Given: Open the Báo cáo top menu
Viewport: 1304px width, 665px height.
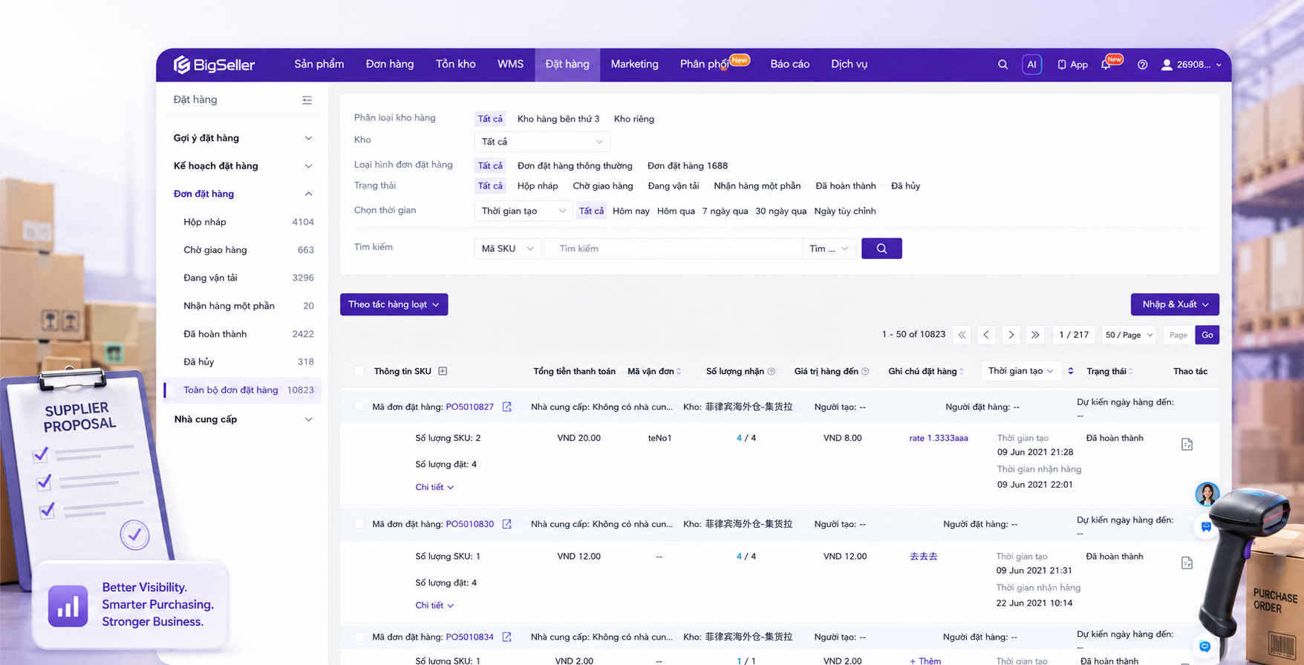Looking at the screenshot, I should [789, 65].
